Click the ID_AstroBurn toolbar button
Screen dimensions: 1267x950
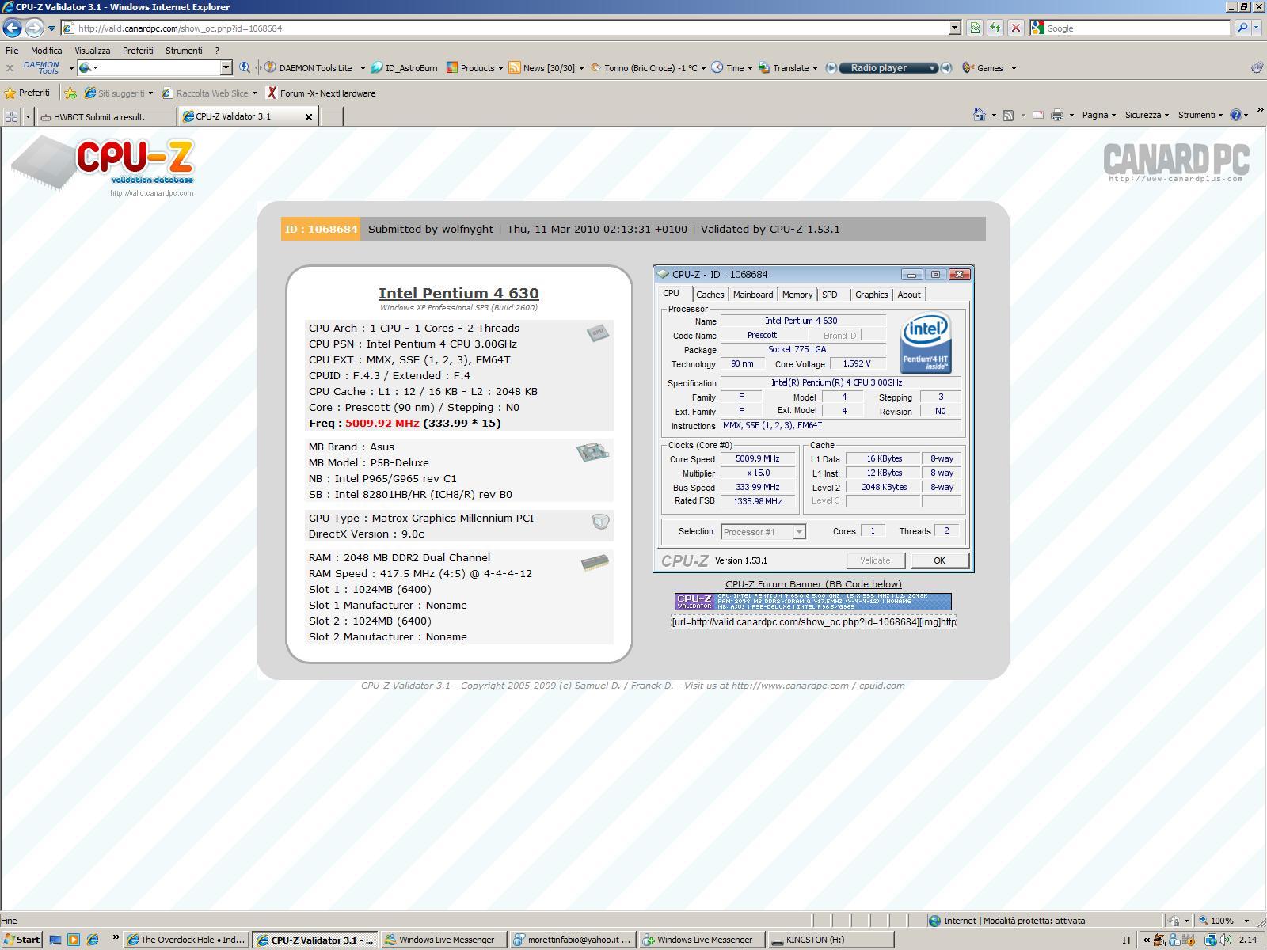[404, 68]
